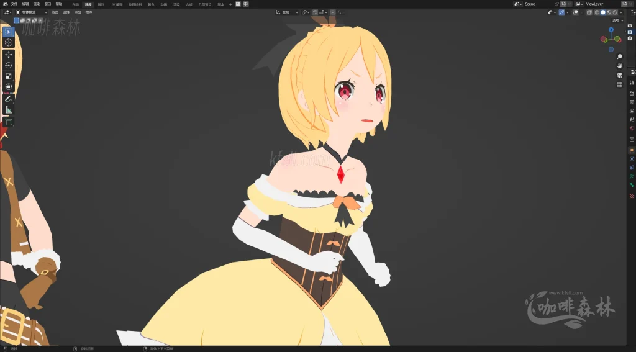
Task: Toggle the snapping magnet button
Action: (x=315, y=12)
